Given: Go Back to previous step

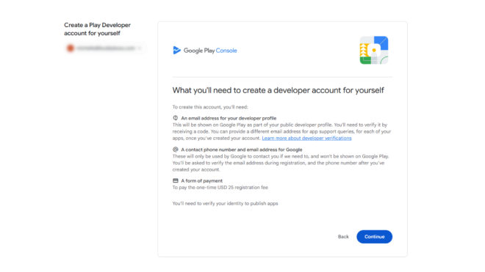Looking at the screenshot, I should click(x=343, y=237).
